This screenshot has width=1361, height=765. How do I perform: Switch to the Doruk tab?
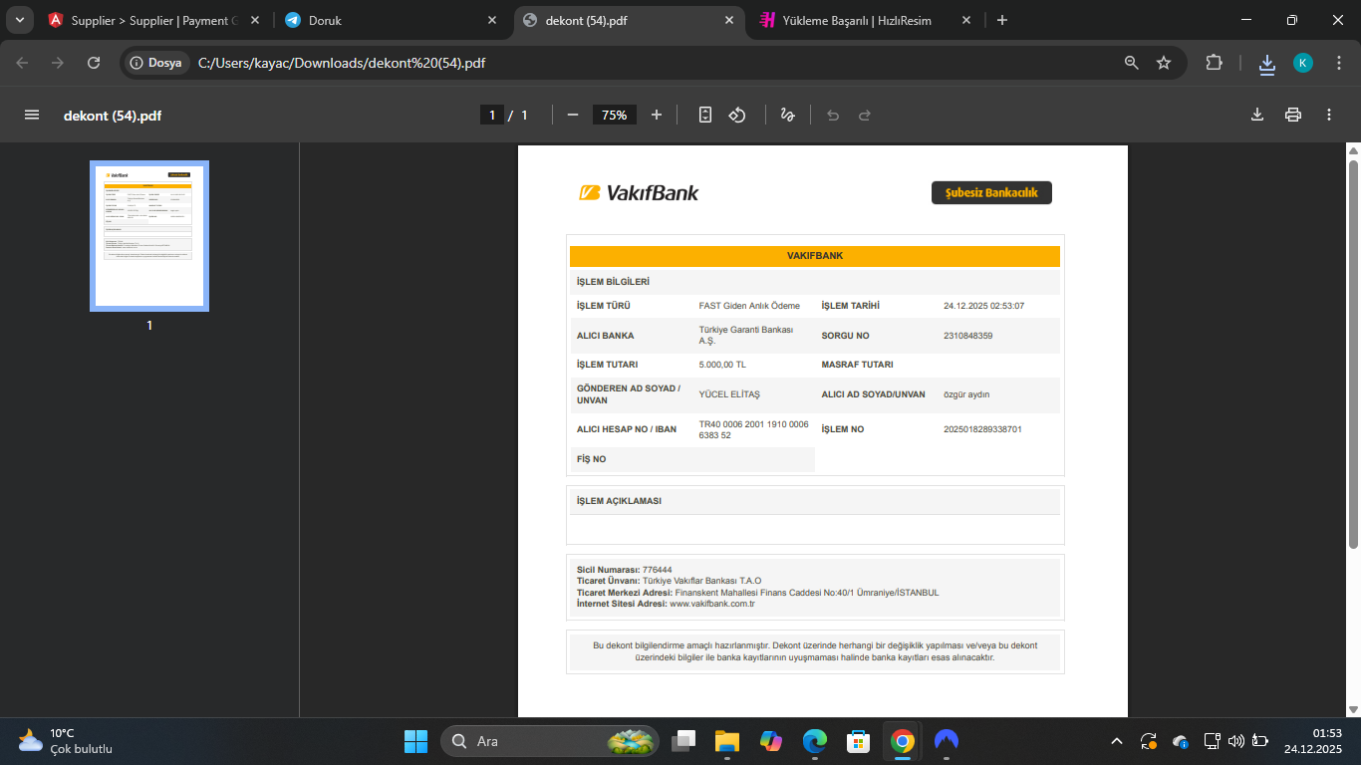coord(391,20)
